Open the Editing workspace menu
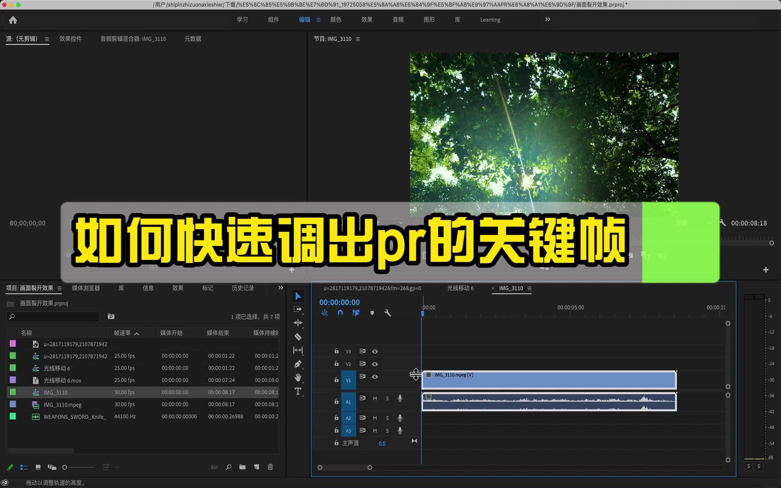781x488 pixels. (x=318, y=20)
